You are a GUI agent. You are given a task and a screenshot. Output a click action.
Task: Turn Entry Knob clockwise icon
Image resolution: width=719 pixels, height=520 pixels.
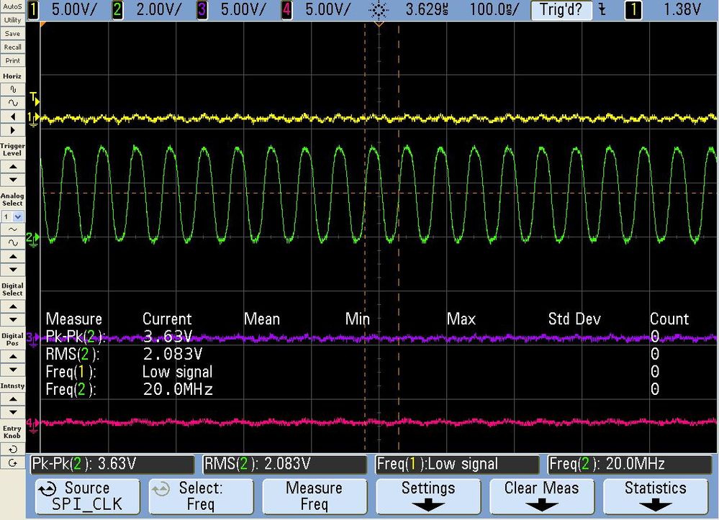point(13,463)
